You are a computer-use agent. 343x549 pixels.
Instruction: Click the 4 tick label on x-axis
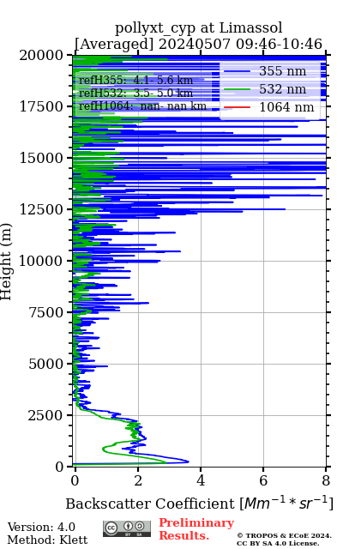point(201,480)
